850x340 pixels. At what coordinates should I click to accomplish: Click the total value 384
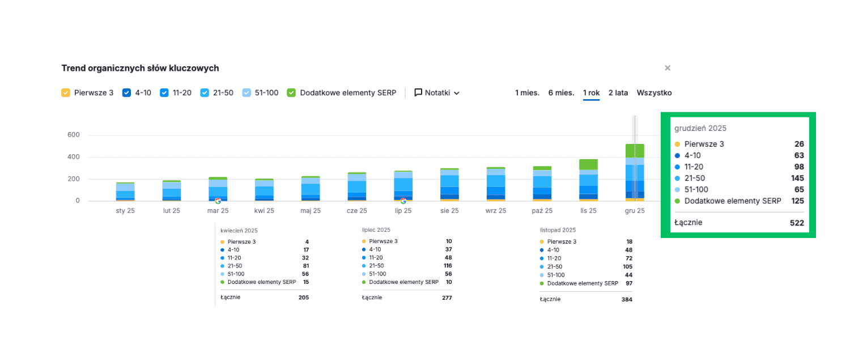(x=627, y=299)
